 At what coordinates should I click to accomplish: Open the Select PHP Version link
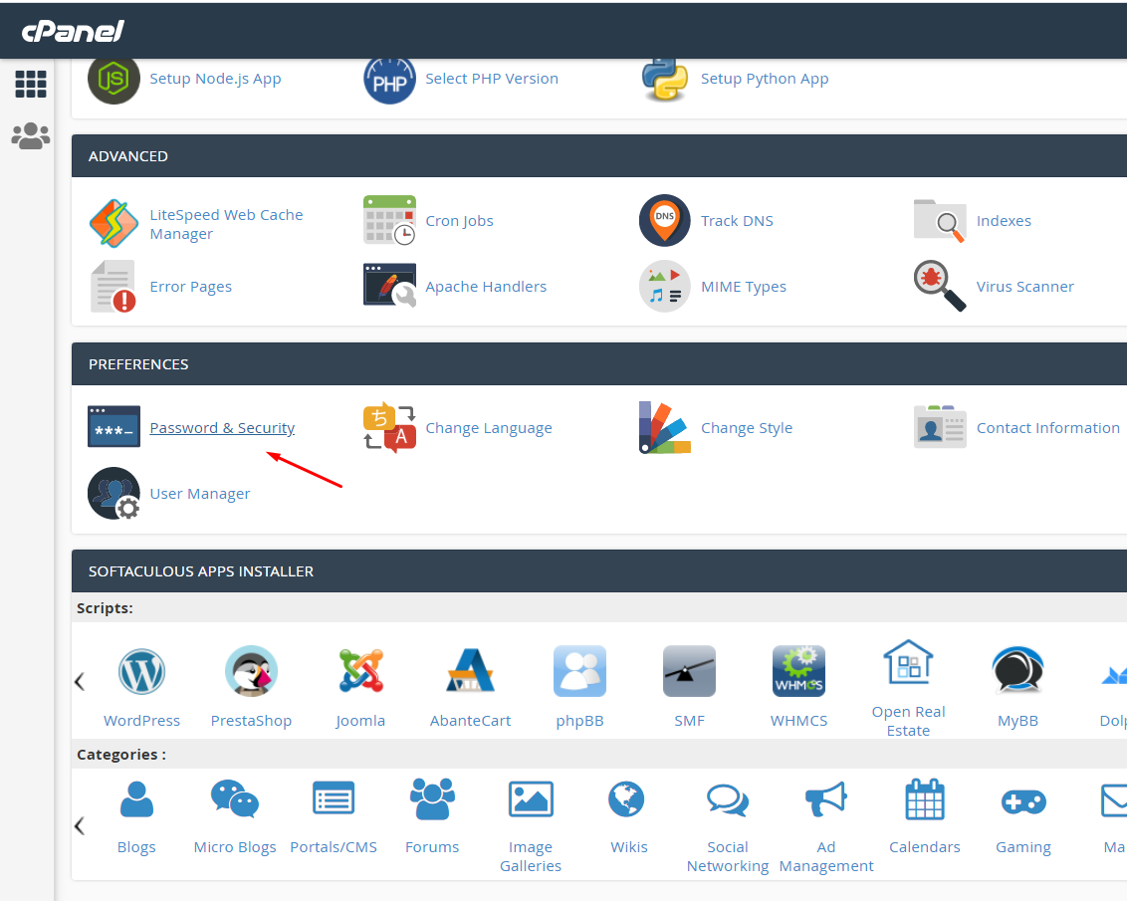click(491, 79)
